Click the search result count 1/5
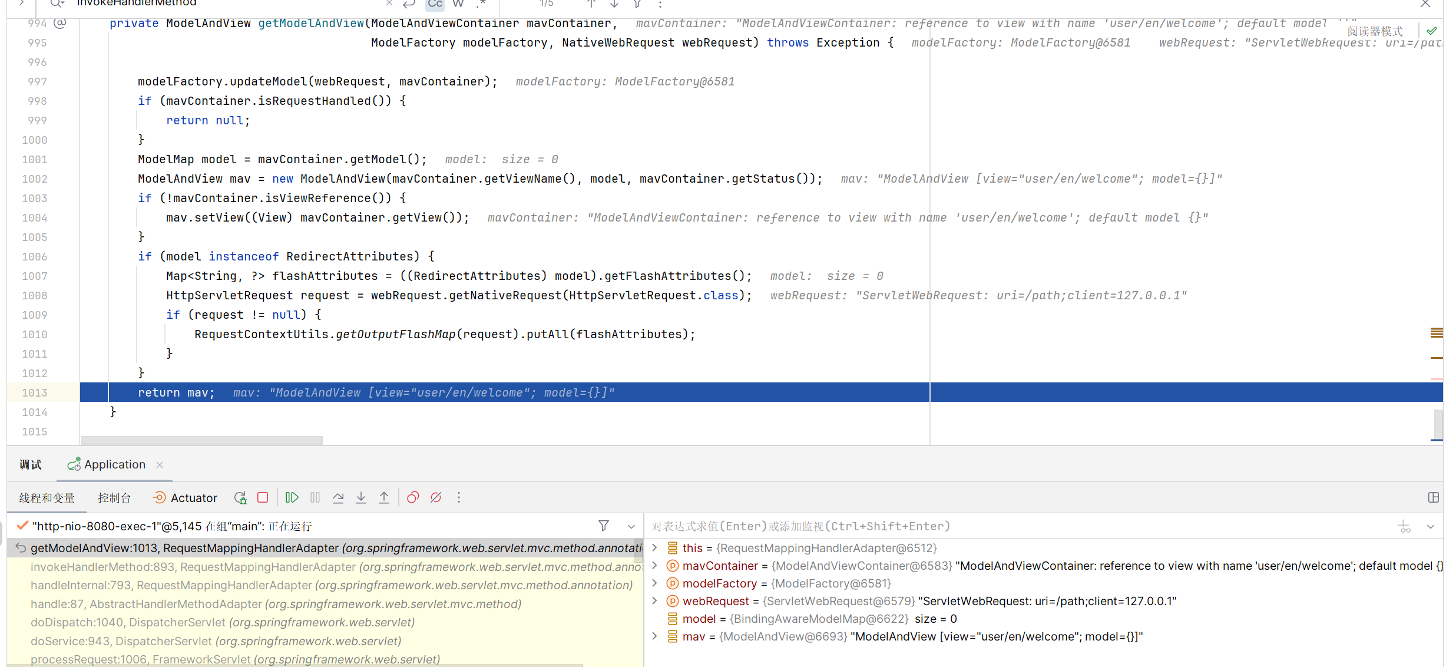The height and width of the screenshot is (667, 1446). coord(547,4)
